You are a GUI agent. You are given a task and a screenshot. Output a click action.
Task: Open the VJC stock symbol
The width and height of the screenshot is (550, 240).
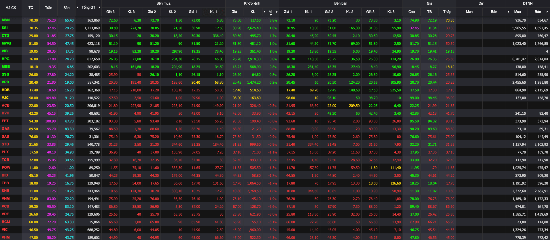click(x=5, y=98)
